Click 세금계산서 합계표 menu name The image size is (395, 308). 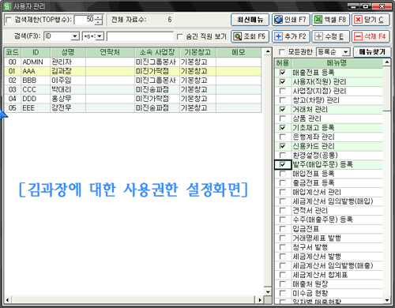click(320, 275)
